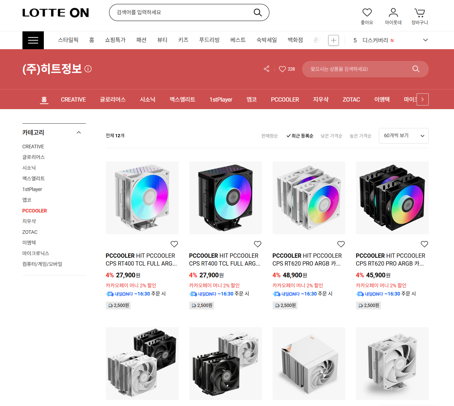Click the share icon in the store banner

click(x=267, y=69)
